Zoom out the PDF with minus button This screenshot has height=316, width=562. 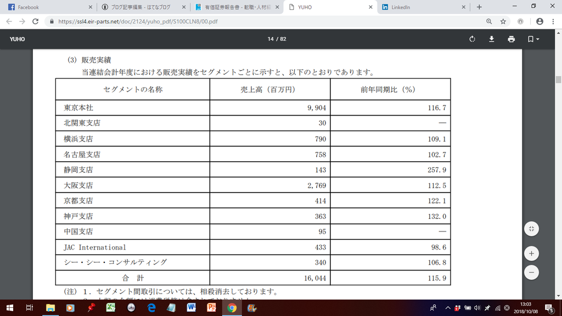[x=531, y=273]
